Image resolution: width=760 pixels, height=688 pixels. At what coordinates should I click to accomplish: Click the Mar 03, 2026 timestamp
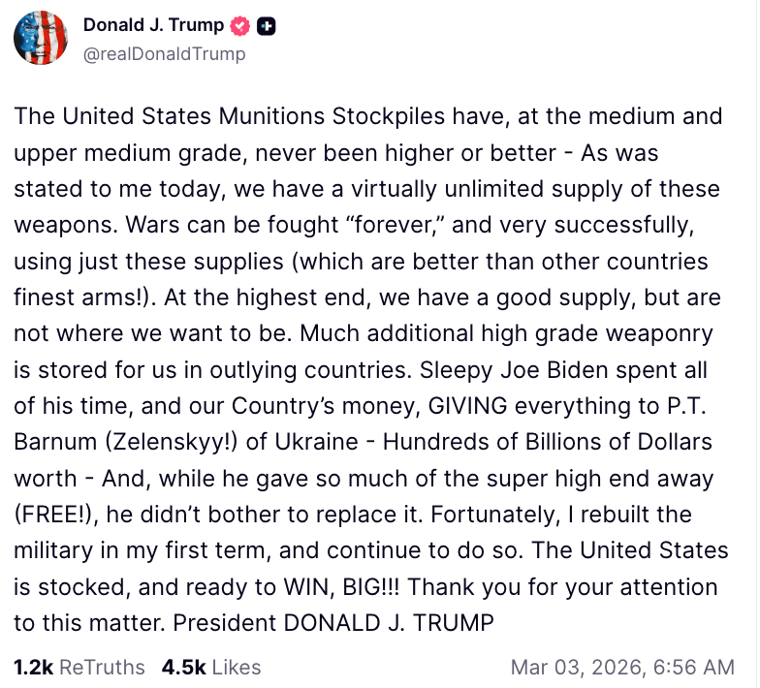tap(621, 667)
